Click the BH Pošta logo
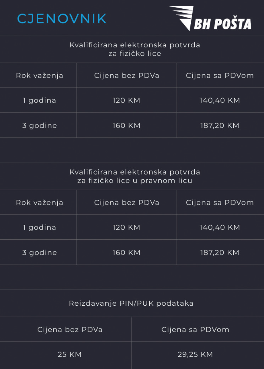Screen dimensions: 264x369 [x=211, y=19]
